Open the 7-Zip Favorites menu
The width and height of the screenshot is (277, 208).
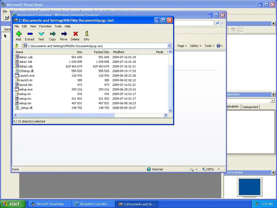click(x=45, y=26)
